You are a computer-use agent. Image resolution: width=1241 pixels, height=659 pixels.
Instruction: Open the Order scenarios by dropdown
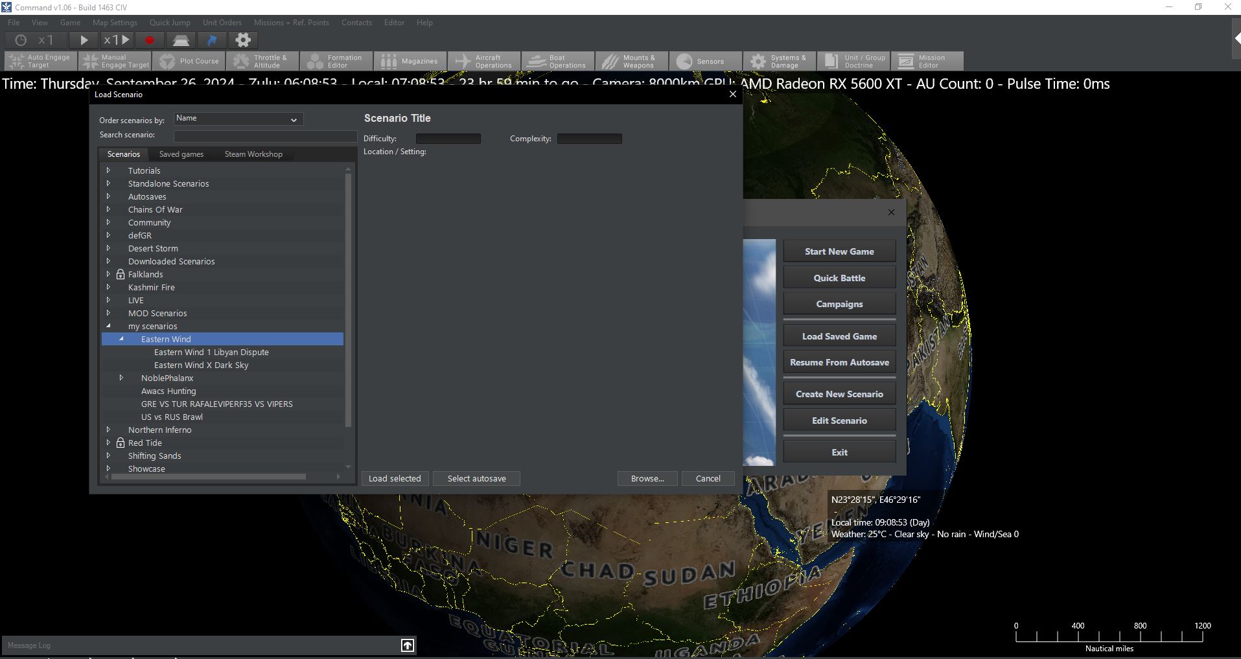coord(238,119)
